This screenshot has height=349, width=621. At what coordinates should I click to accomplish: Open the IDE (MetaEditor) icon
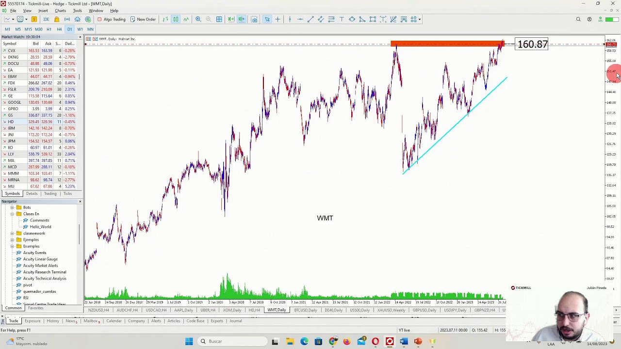pyautogui.click(x=46, y=19)
